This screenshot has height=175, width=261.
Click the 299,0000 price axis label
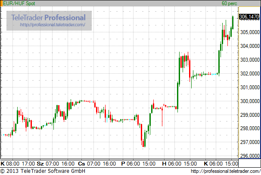tap(250, 115)
